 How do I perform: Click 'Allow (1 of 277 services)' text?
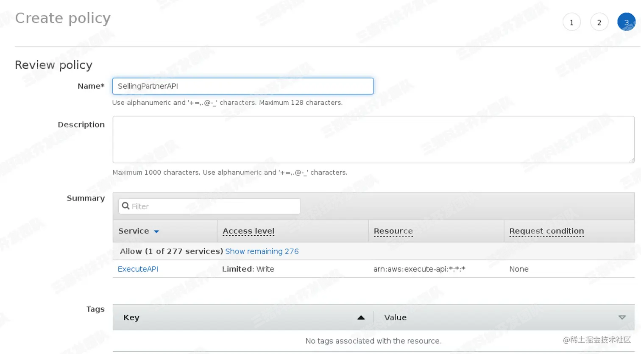pyautogui.click(x=171, y=251)
